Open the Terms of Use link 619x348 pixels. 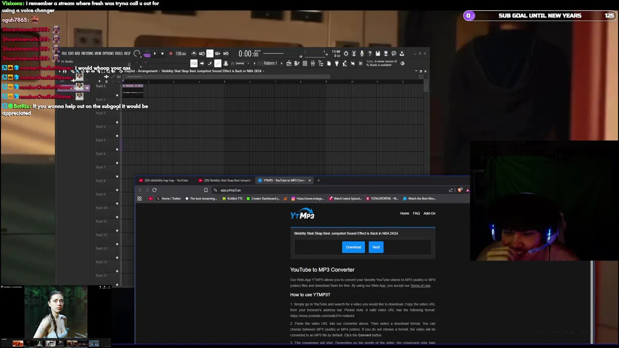click(420, 286)
